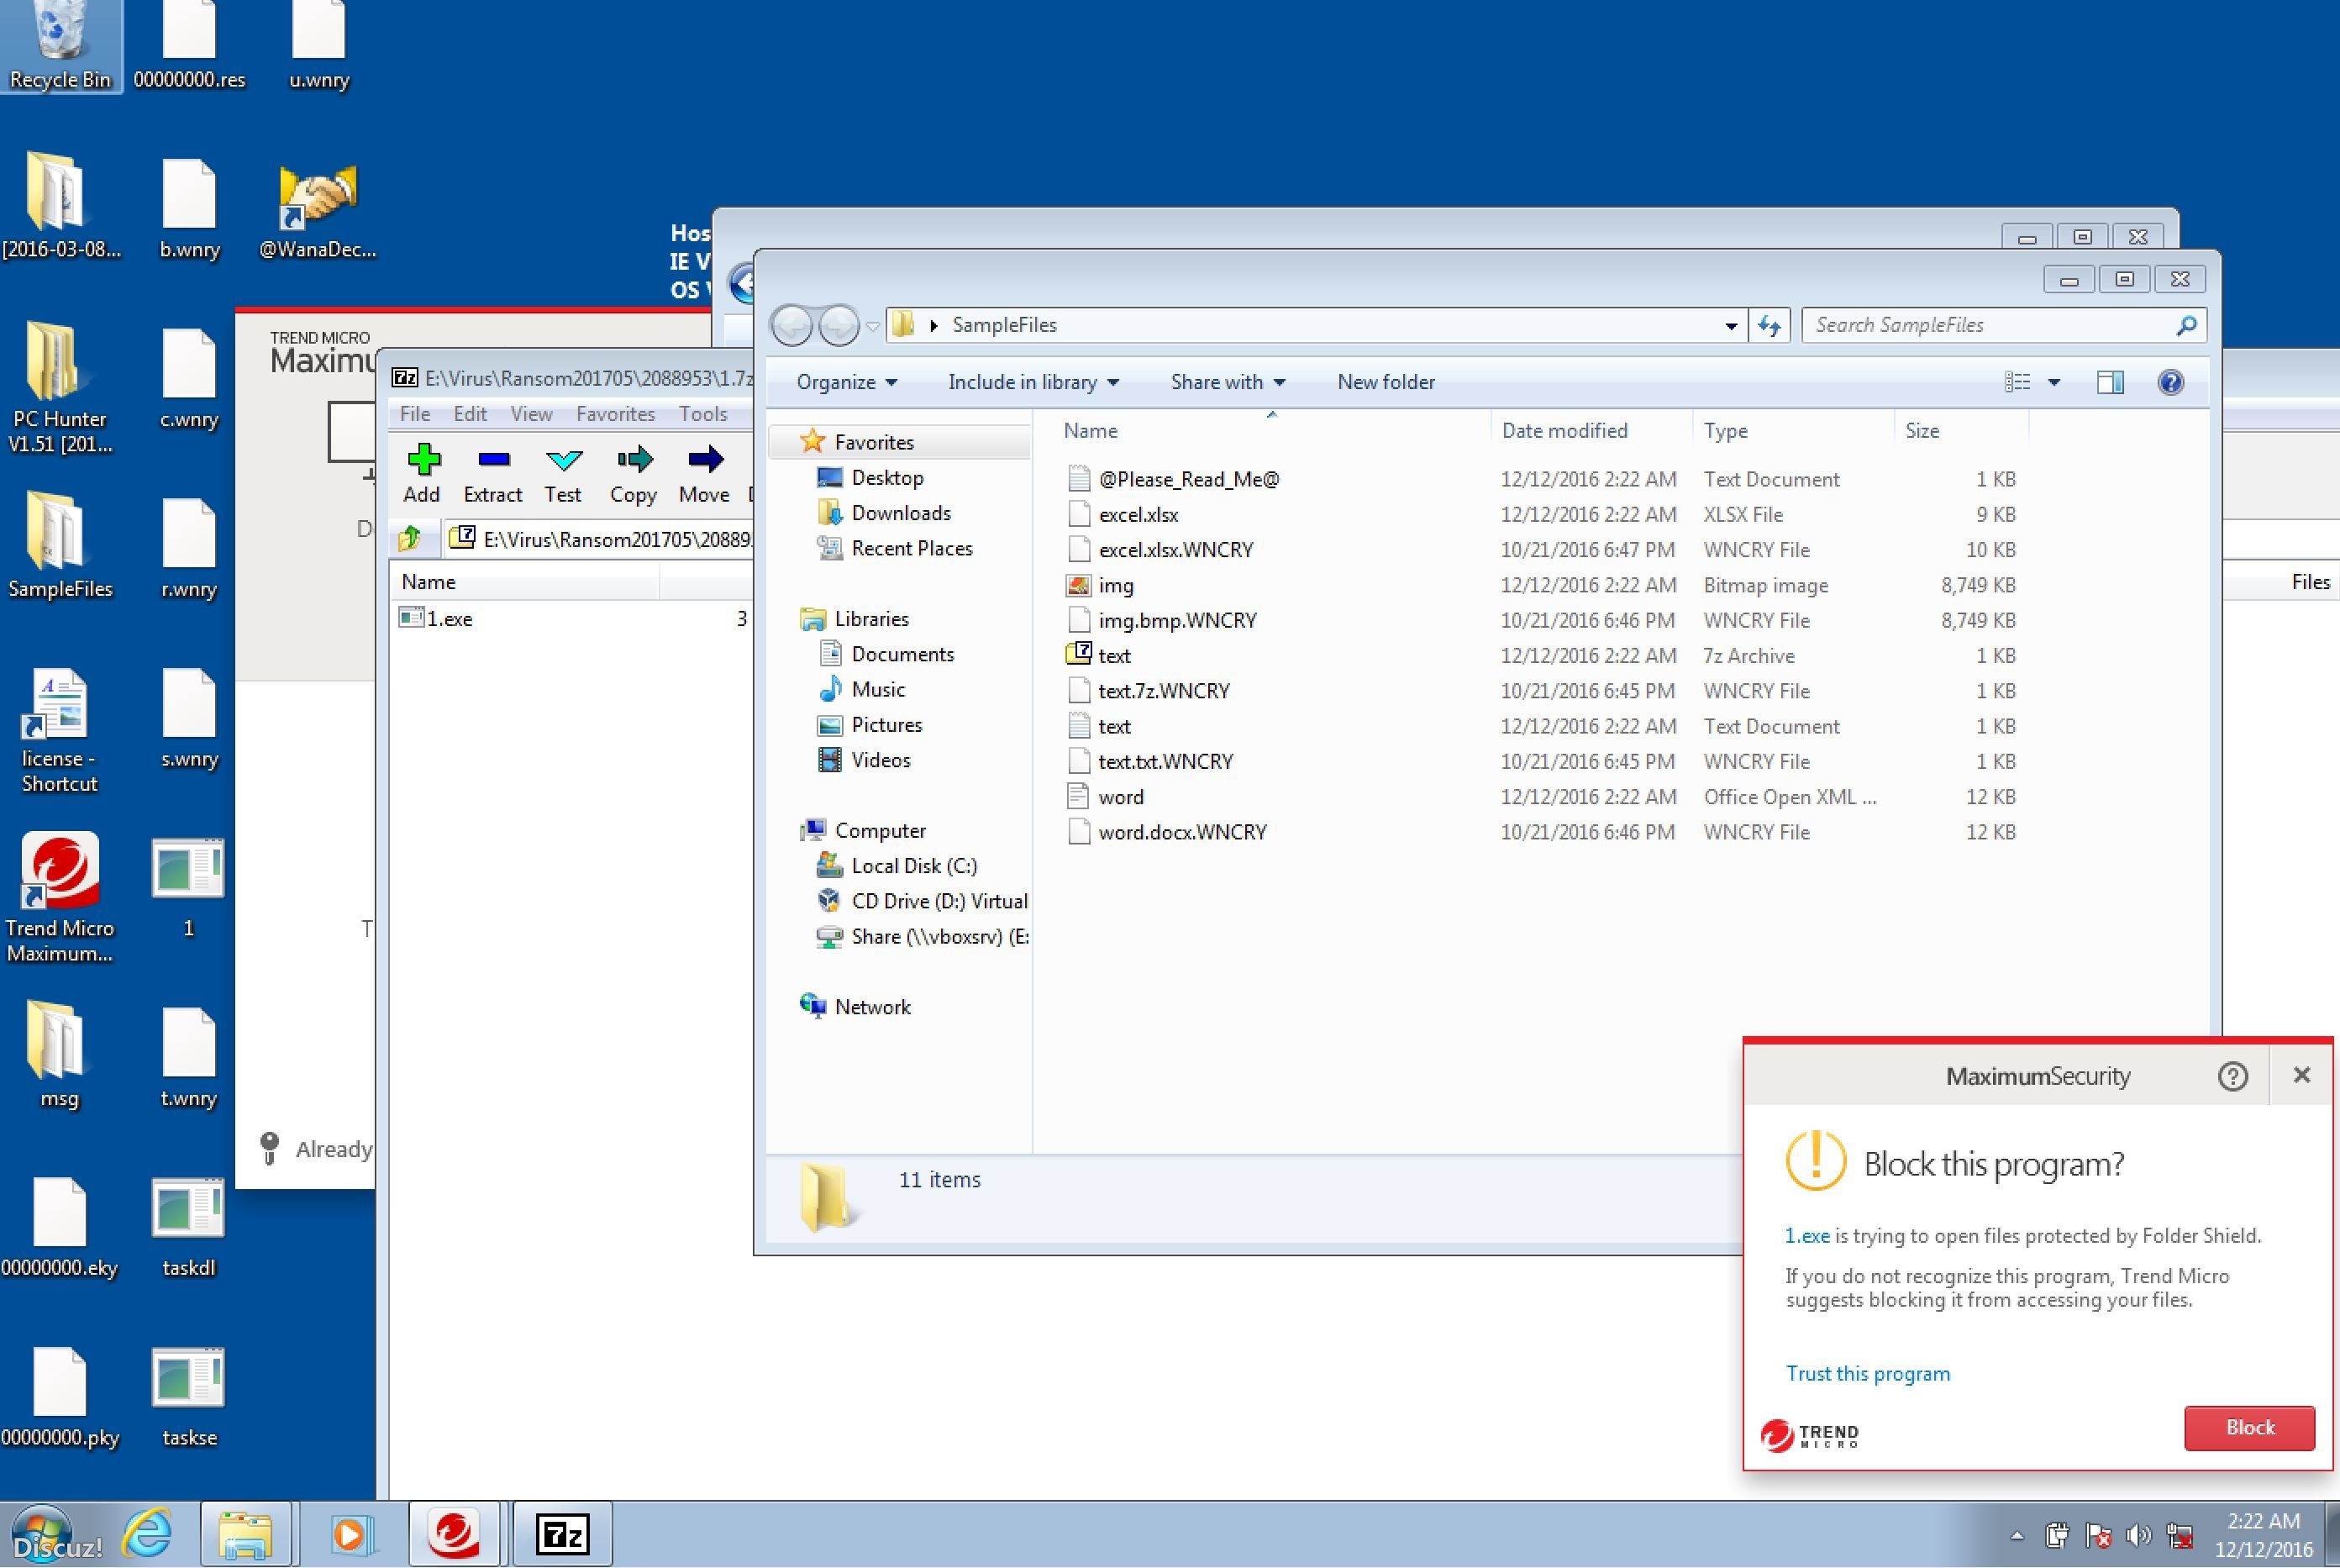
Task: Open the Include in library dropdown
Action: point(1033,382)
